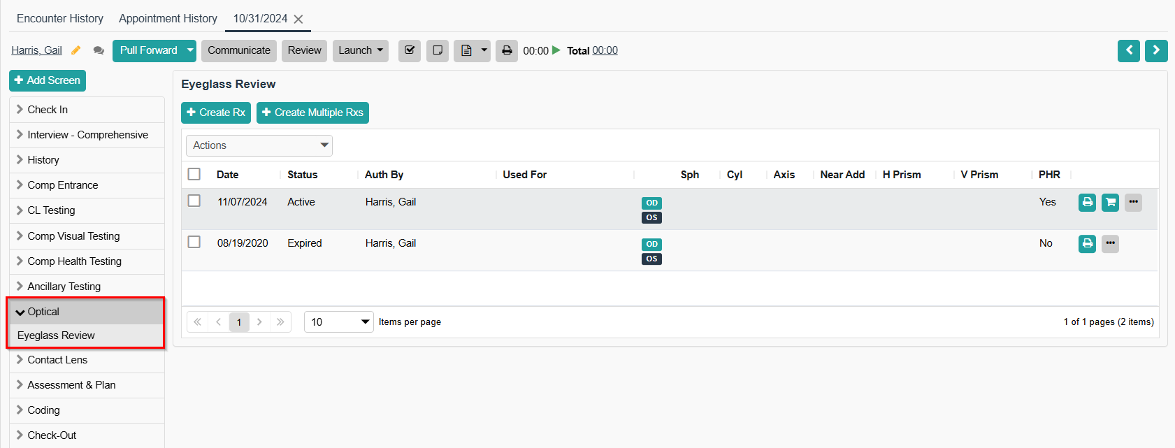Go to the next encounter screen arrow
Viewport: 1175px width, 448px height.
coord(1156,50)
